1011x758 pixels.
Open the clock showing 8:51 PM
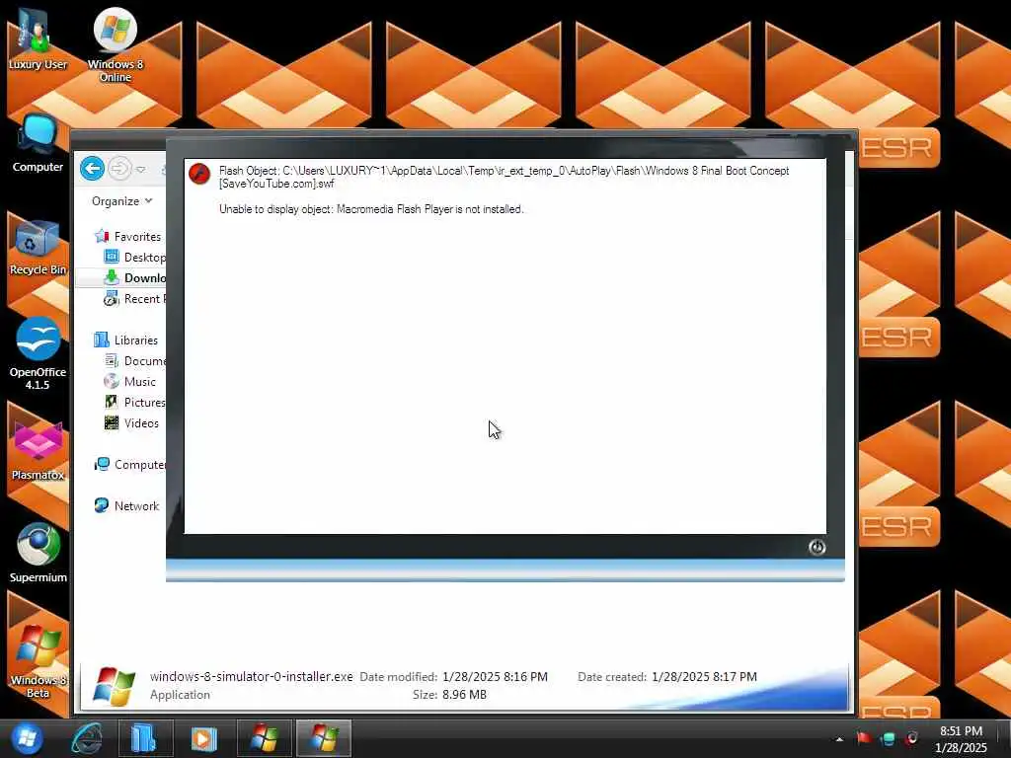point(961,738)
